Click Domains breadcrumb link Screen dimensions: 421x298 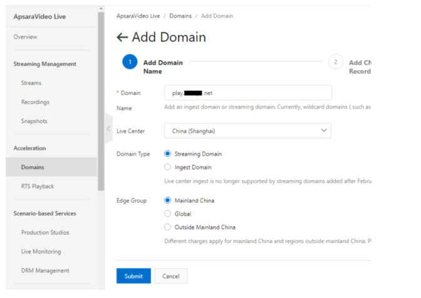(180, 16)
